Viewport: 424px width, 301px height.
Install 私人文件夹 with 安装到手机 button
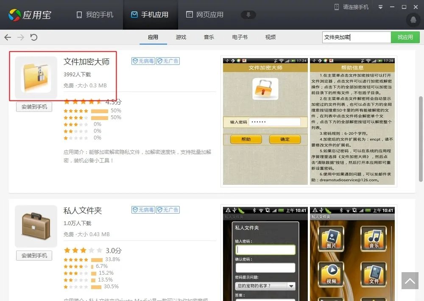(x=34, y=256)
